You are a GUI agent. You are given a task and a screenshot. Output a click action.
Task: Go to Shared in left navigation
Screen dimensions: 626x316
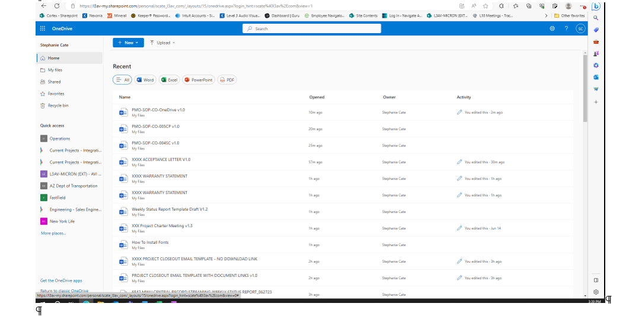55,82
